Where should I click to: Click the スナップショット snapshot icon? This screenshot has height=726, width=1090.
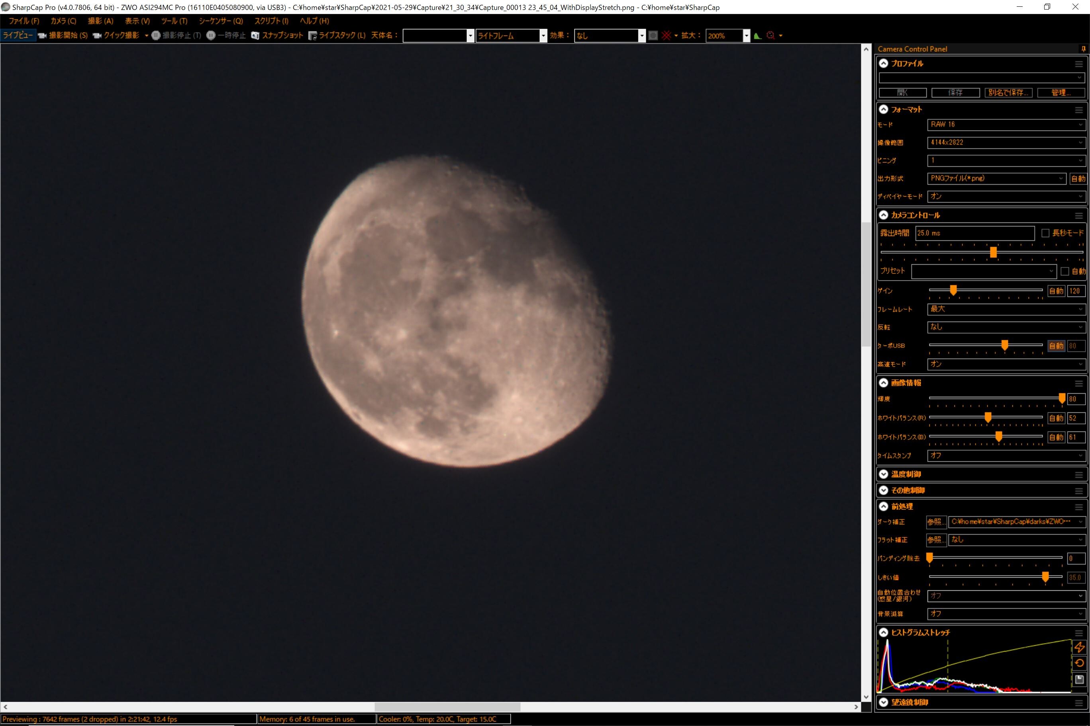click(x=255, y=36)
